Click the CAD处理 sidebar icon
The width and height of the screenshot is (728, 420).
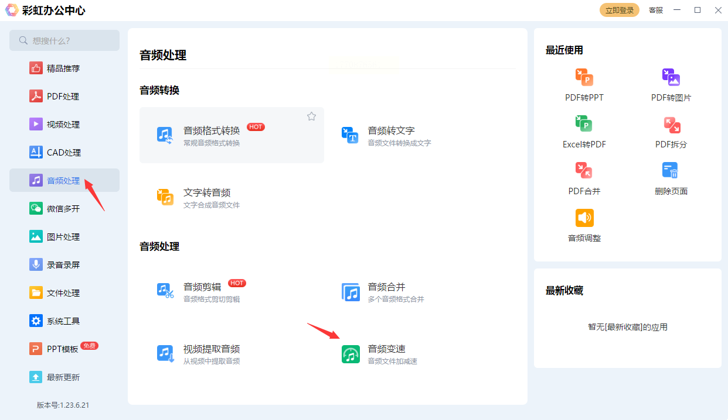point(36,153)
